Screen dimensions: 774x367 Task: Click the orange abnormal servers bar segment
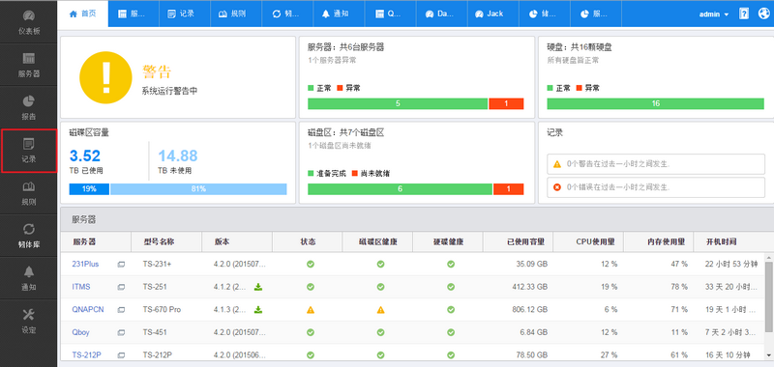(506, 103)
